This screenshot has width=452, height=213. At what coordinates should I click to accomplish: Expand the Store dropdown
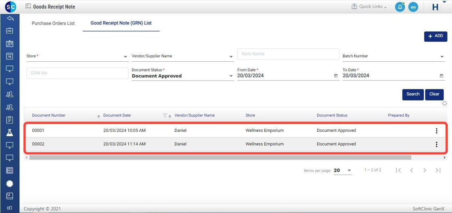[125, 57]
